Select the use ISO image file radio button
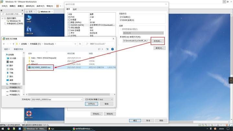This screenshot has height=131, width=233. point(121,37)
